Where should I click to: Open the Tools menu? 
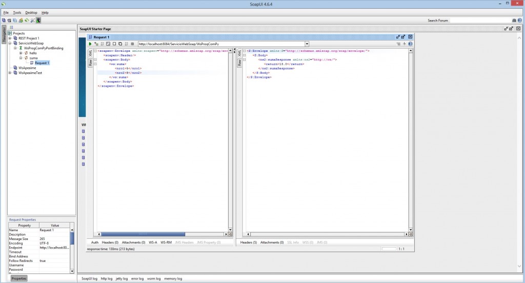tap(17, 12)
